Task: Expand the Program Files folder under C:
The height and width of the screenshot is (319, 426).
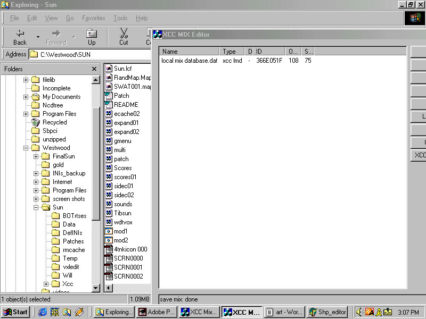Action: [x=26, y=114]
